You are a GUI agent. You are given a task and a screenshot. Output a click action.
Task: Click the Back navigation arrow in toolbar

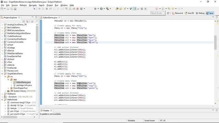point(173,9)
